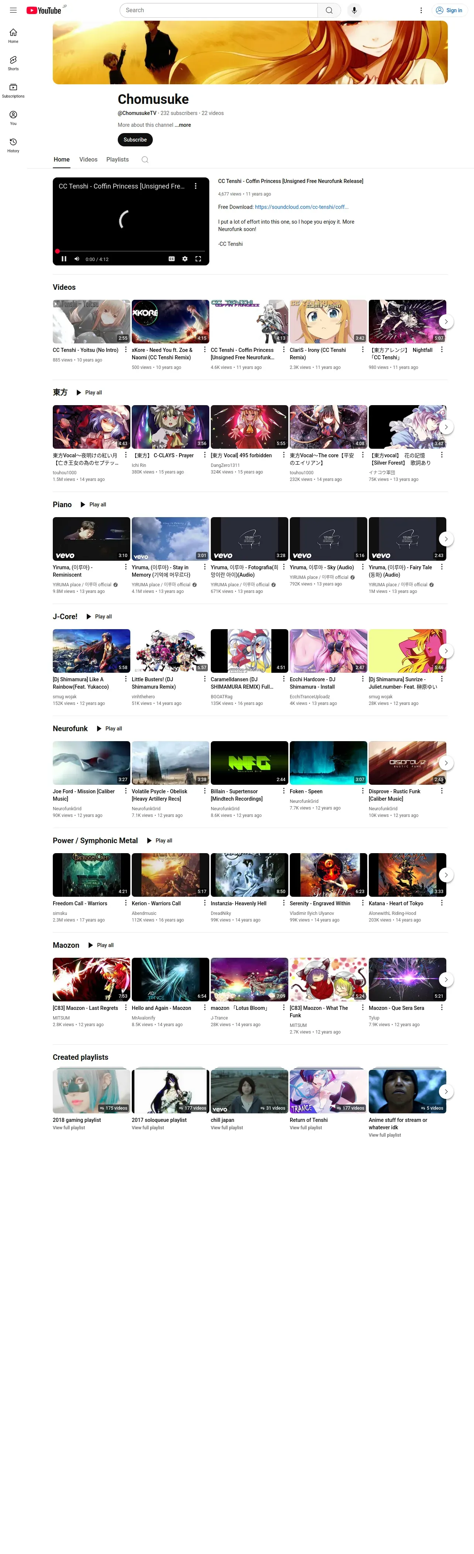
Task: Open options for Katana - Heart of Tokyo
Action: pyautogui.click(x=442, y=903)
